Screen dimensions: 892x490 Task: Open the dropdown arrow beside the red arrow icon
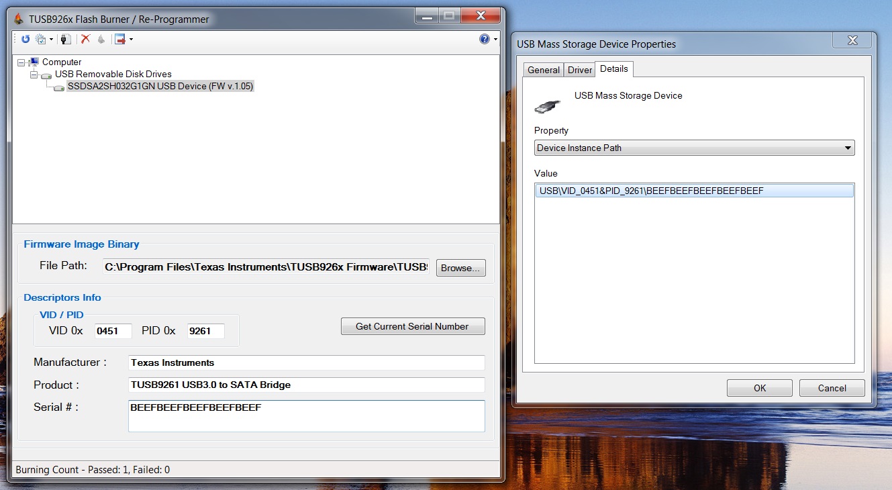pyautogui.click(x=131, y=40)
